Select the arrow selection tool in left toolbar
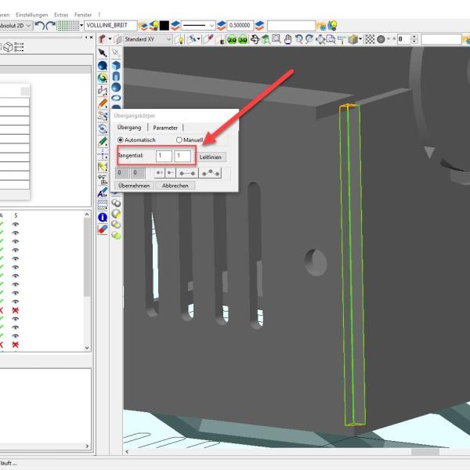Image resolution: width=470 pixels, height=470 pixels. [x=103, y=52]
